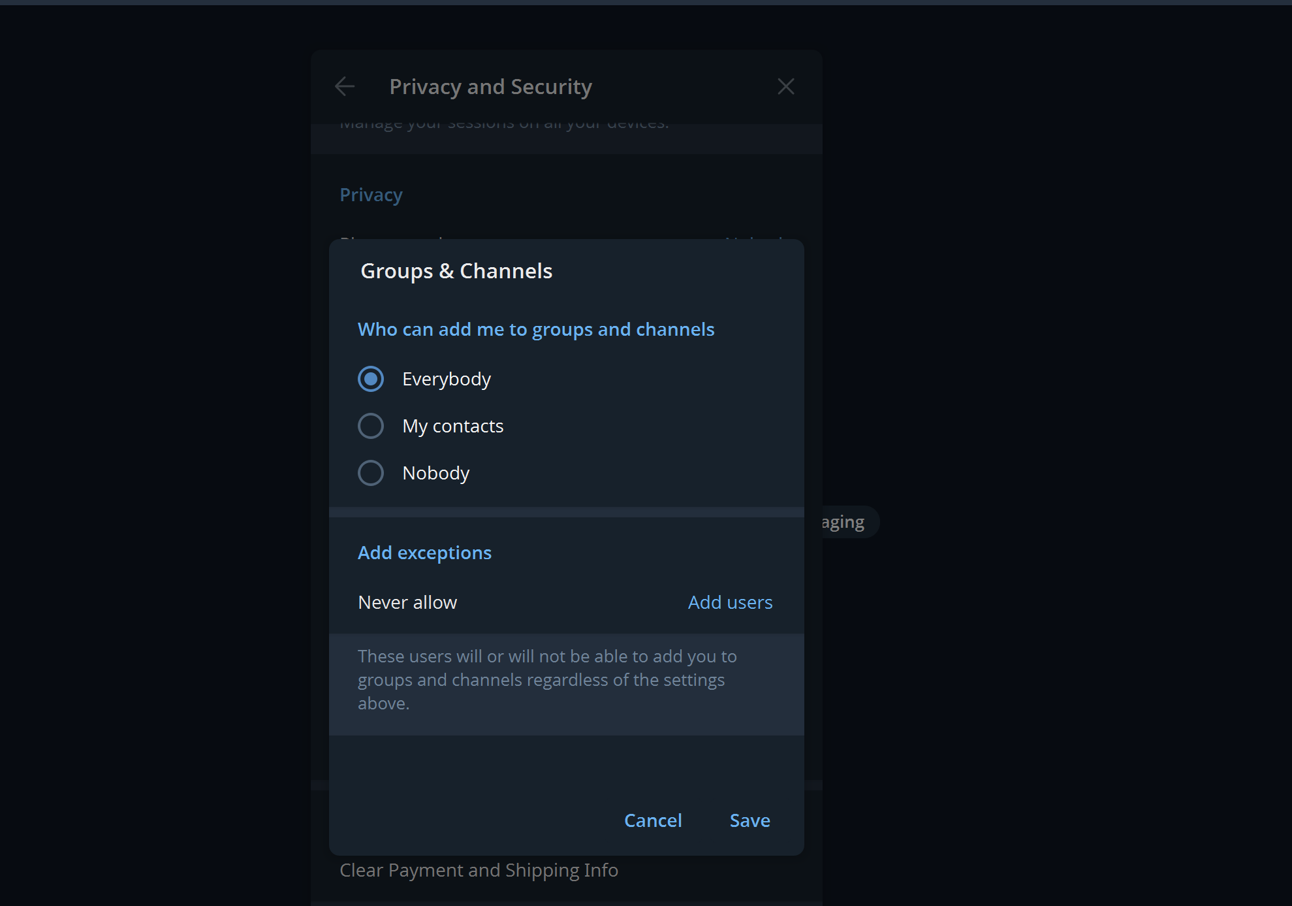Click the 'Who can add me' heading
The width and height of the screenshot is (1292, 906).
click(x=535, y=329)
